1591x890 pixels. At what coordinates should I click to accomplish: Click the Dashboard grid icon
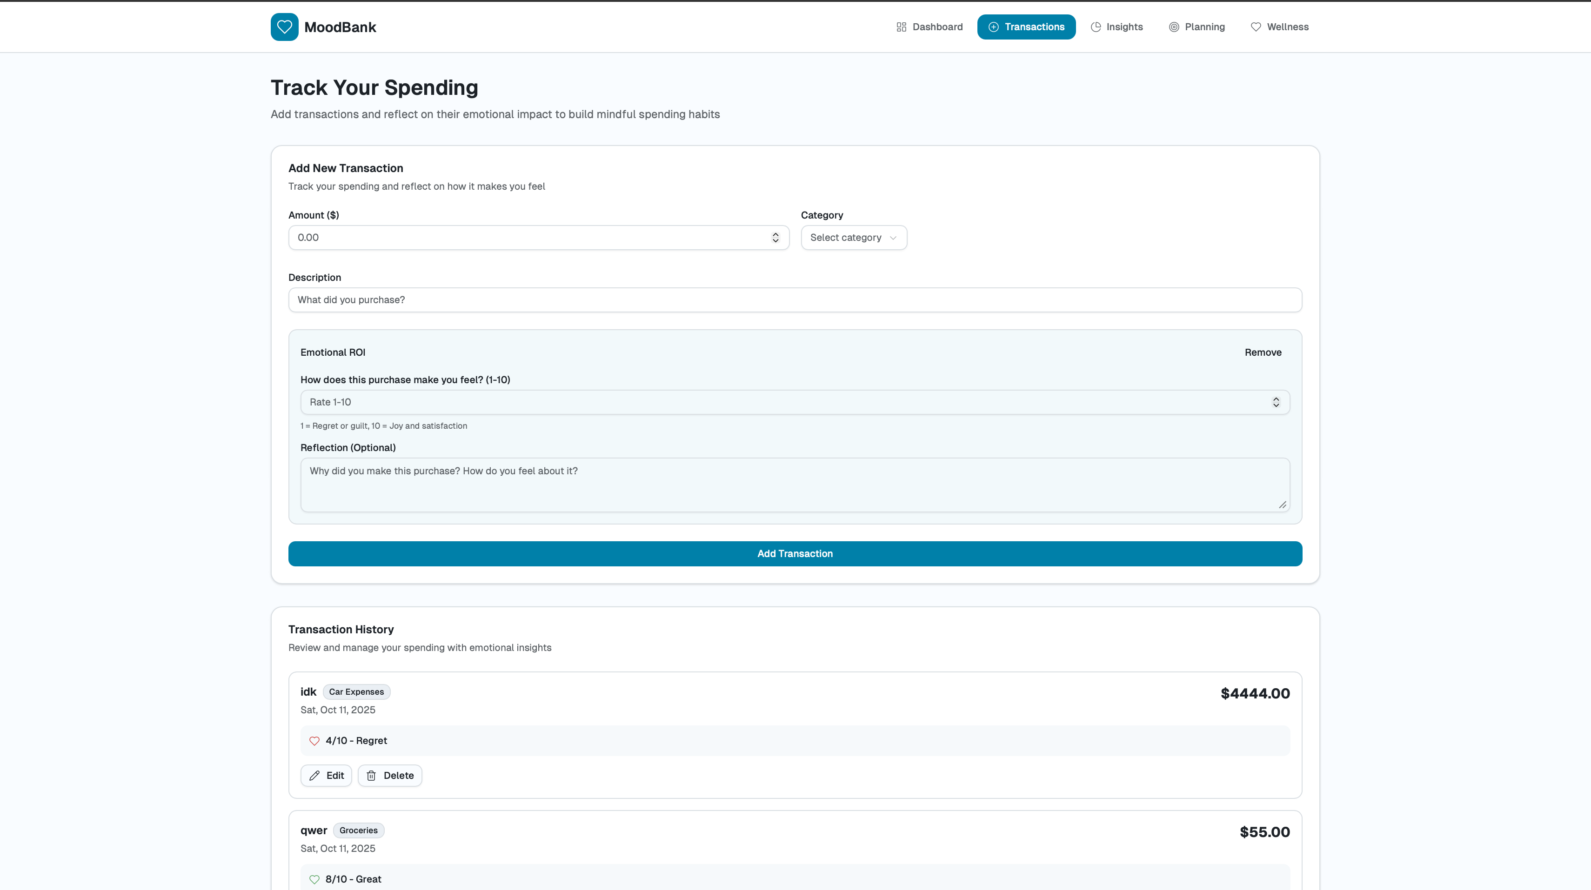(901, 27)
